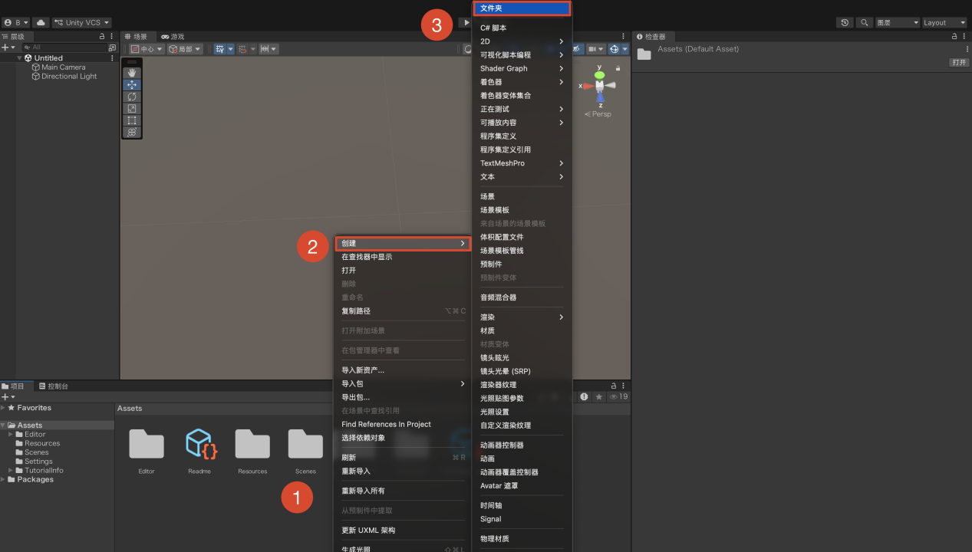Expand the Packages tree arrow

3,479
